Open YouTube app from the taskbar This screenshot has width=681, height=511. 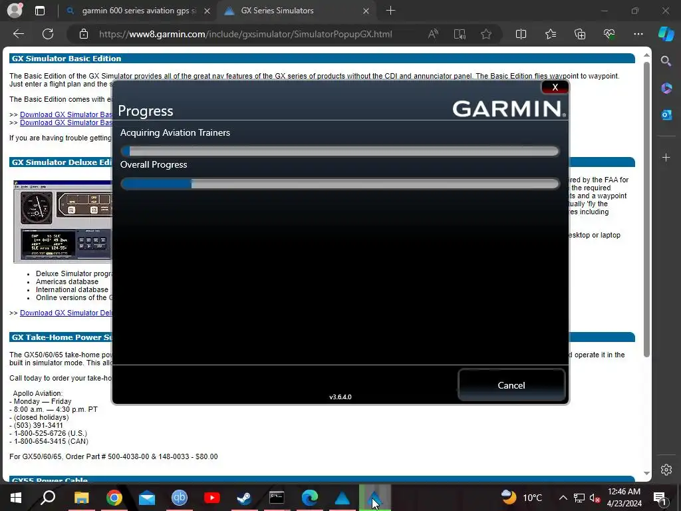click(211, 498)
